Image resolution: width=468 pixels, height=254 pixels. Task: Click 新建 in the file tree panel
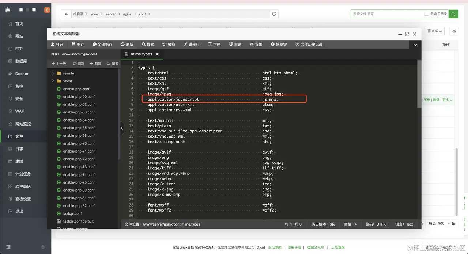point(95,64)
